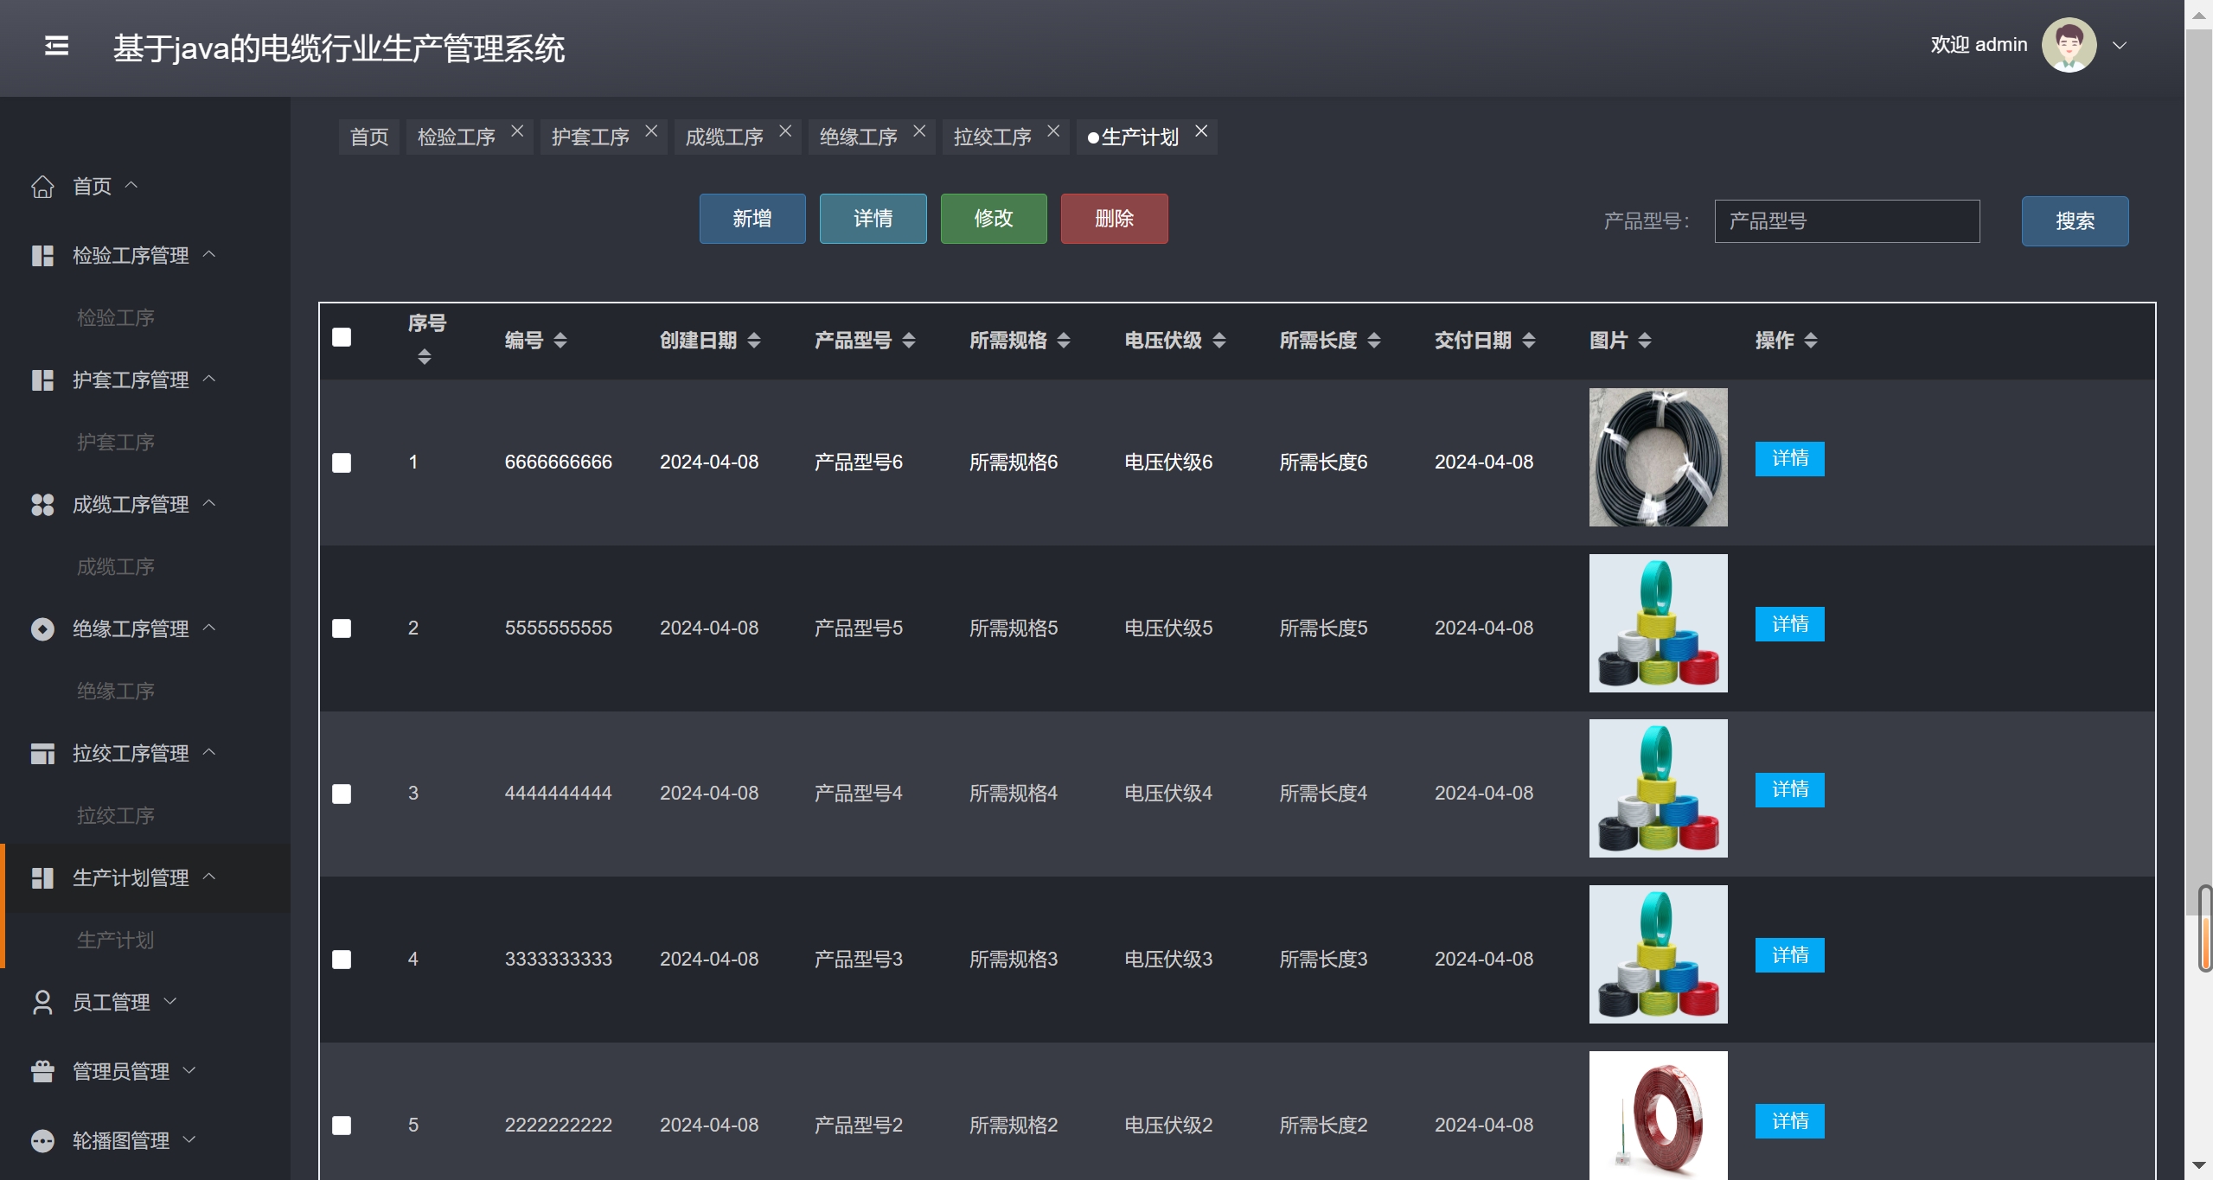Screen dimensions: 2213x1180
Task: Expand 轮播图管理 menu chevron
Action: (x=189, y=1139)
